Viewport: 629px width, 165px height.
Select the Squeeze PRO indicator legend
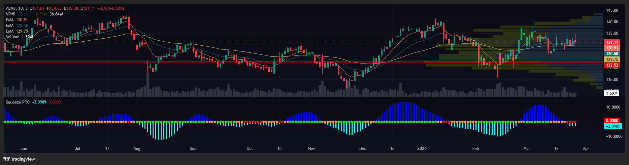pyautogui.click(x=18, y=102)
